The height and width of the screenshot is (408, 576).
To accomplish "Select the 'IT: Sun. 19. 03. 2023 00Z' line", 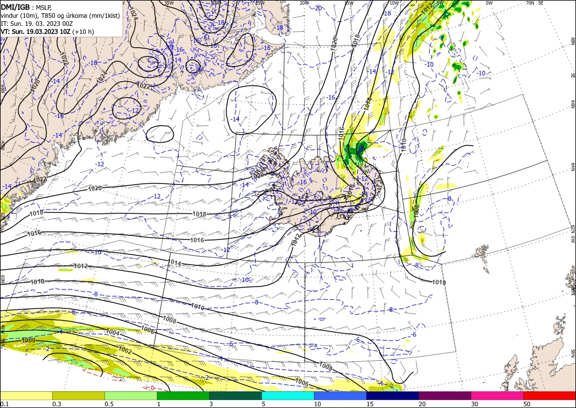I will click(37, 24).
